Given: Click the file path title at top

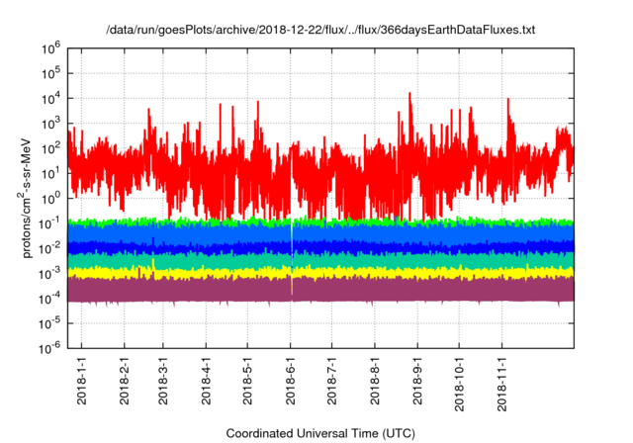Looking at the screenshot, I should pos(320,30).
